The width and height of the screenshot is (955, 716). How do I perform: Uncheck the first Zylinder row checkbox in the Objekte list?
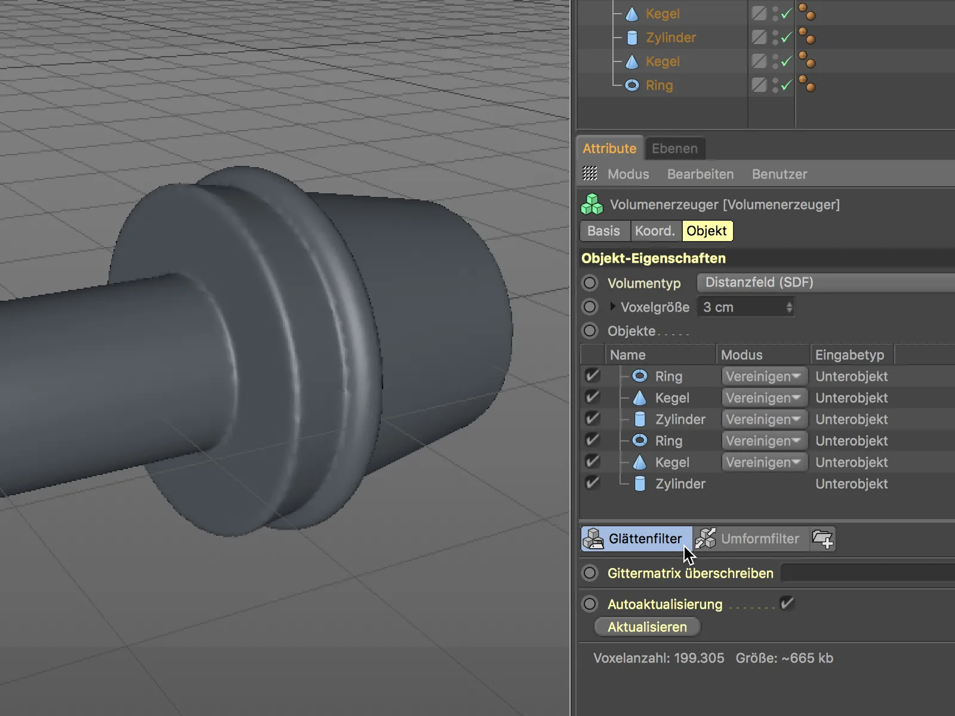click(x=592, y=419)
